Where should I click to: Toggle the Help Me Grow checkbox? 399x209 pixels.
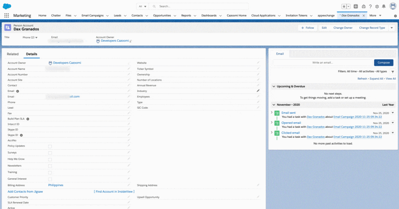50,160
